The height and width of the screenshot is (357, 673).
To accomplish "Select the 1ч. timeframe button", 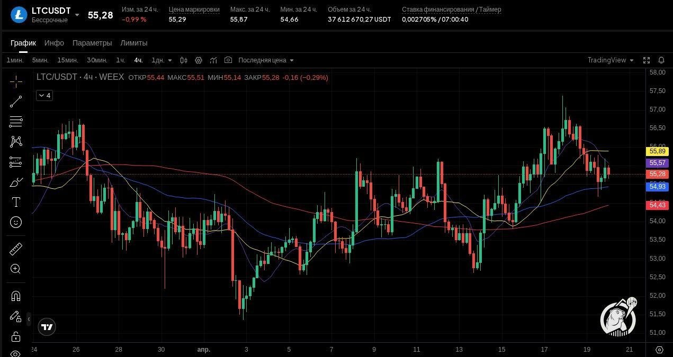I will (x=121, y=60).
